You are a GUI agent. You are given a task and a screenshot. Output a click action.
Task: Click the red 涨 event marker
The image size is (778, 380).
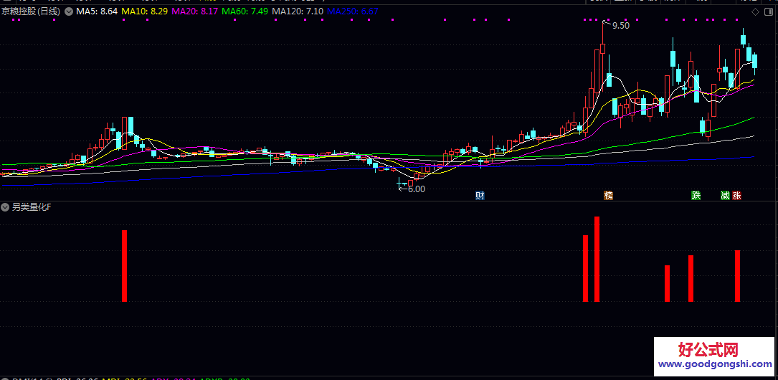click(737, 196)
